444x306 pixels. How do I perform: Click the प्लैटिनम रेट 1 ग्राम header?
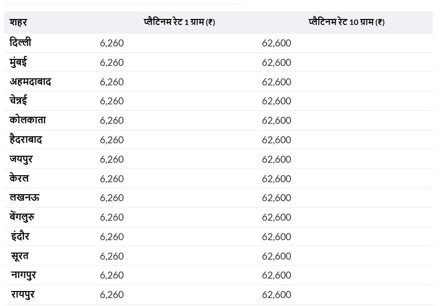coord(179,22)
